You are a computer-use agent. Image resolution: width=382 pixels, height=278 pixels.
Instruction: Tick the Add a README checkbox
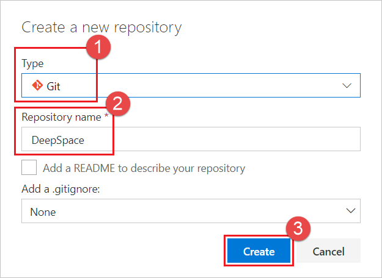pos(29,168)
